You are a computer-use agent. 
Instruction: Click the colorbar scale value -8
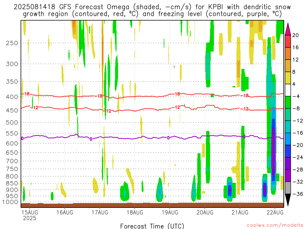296,109
